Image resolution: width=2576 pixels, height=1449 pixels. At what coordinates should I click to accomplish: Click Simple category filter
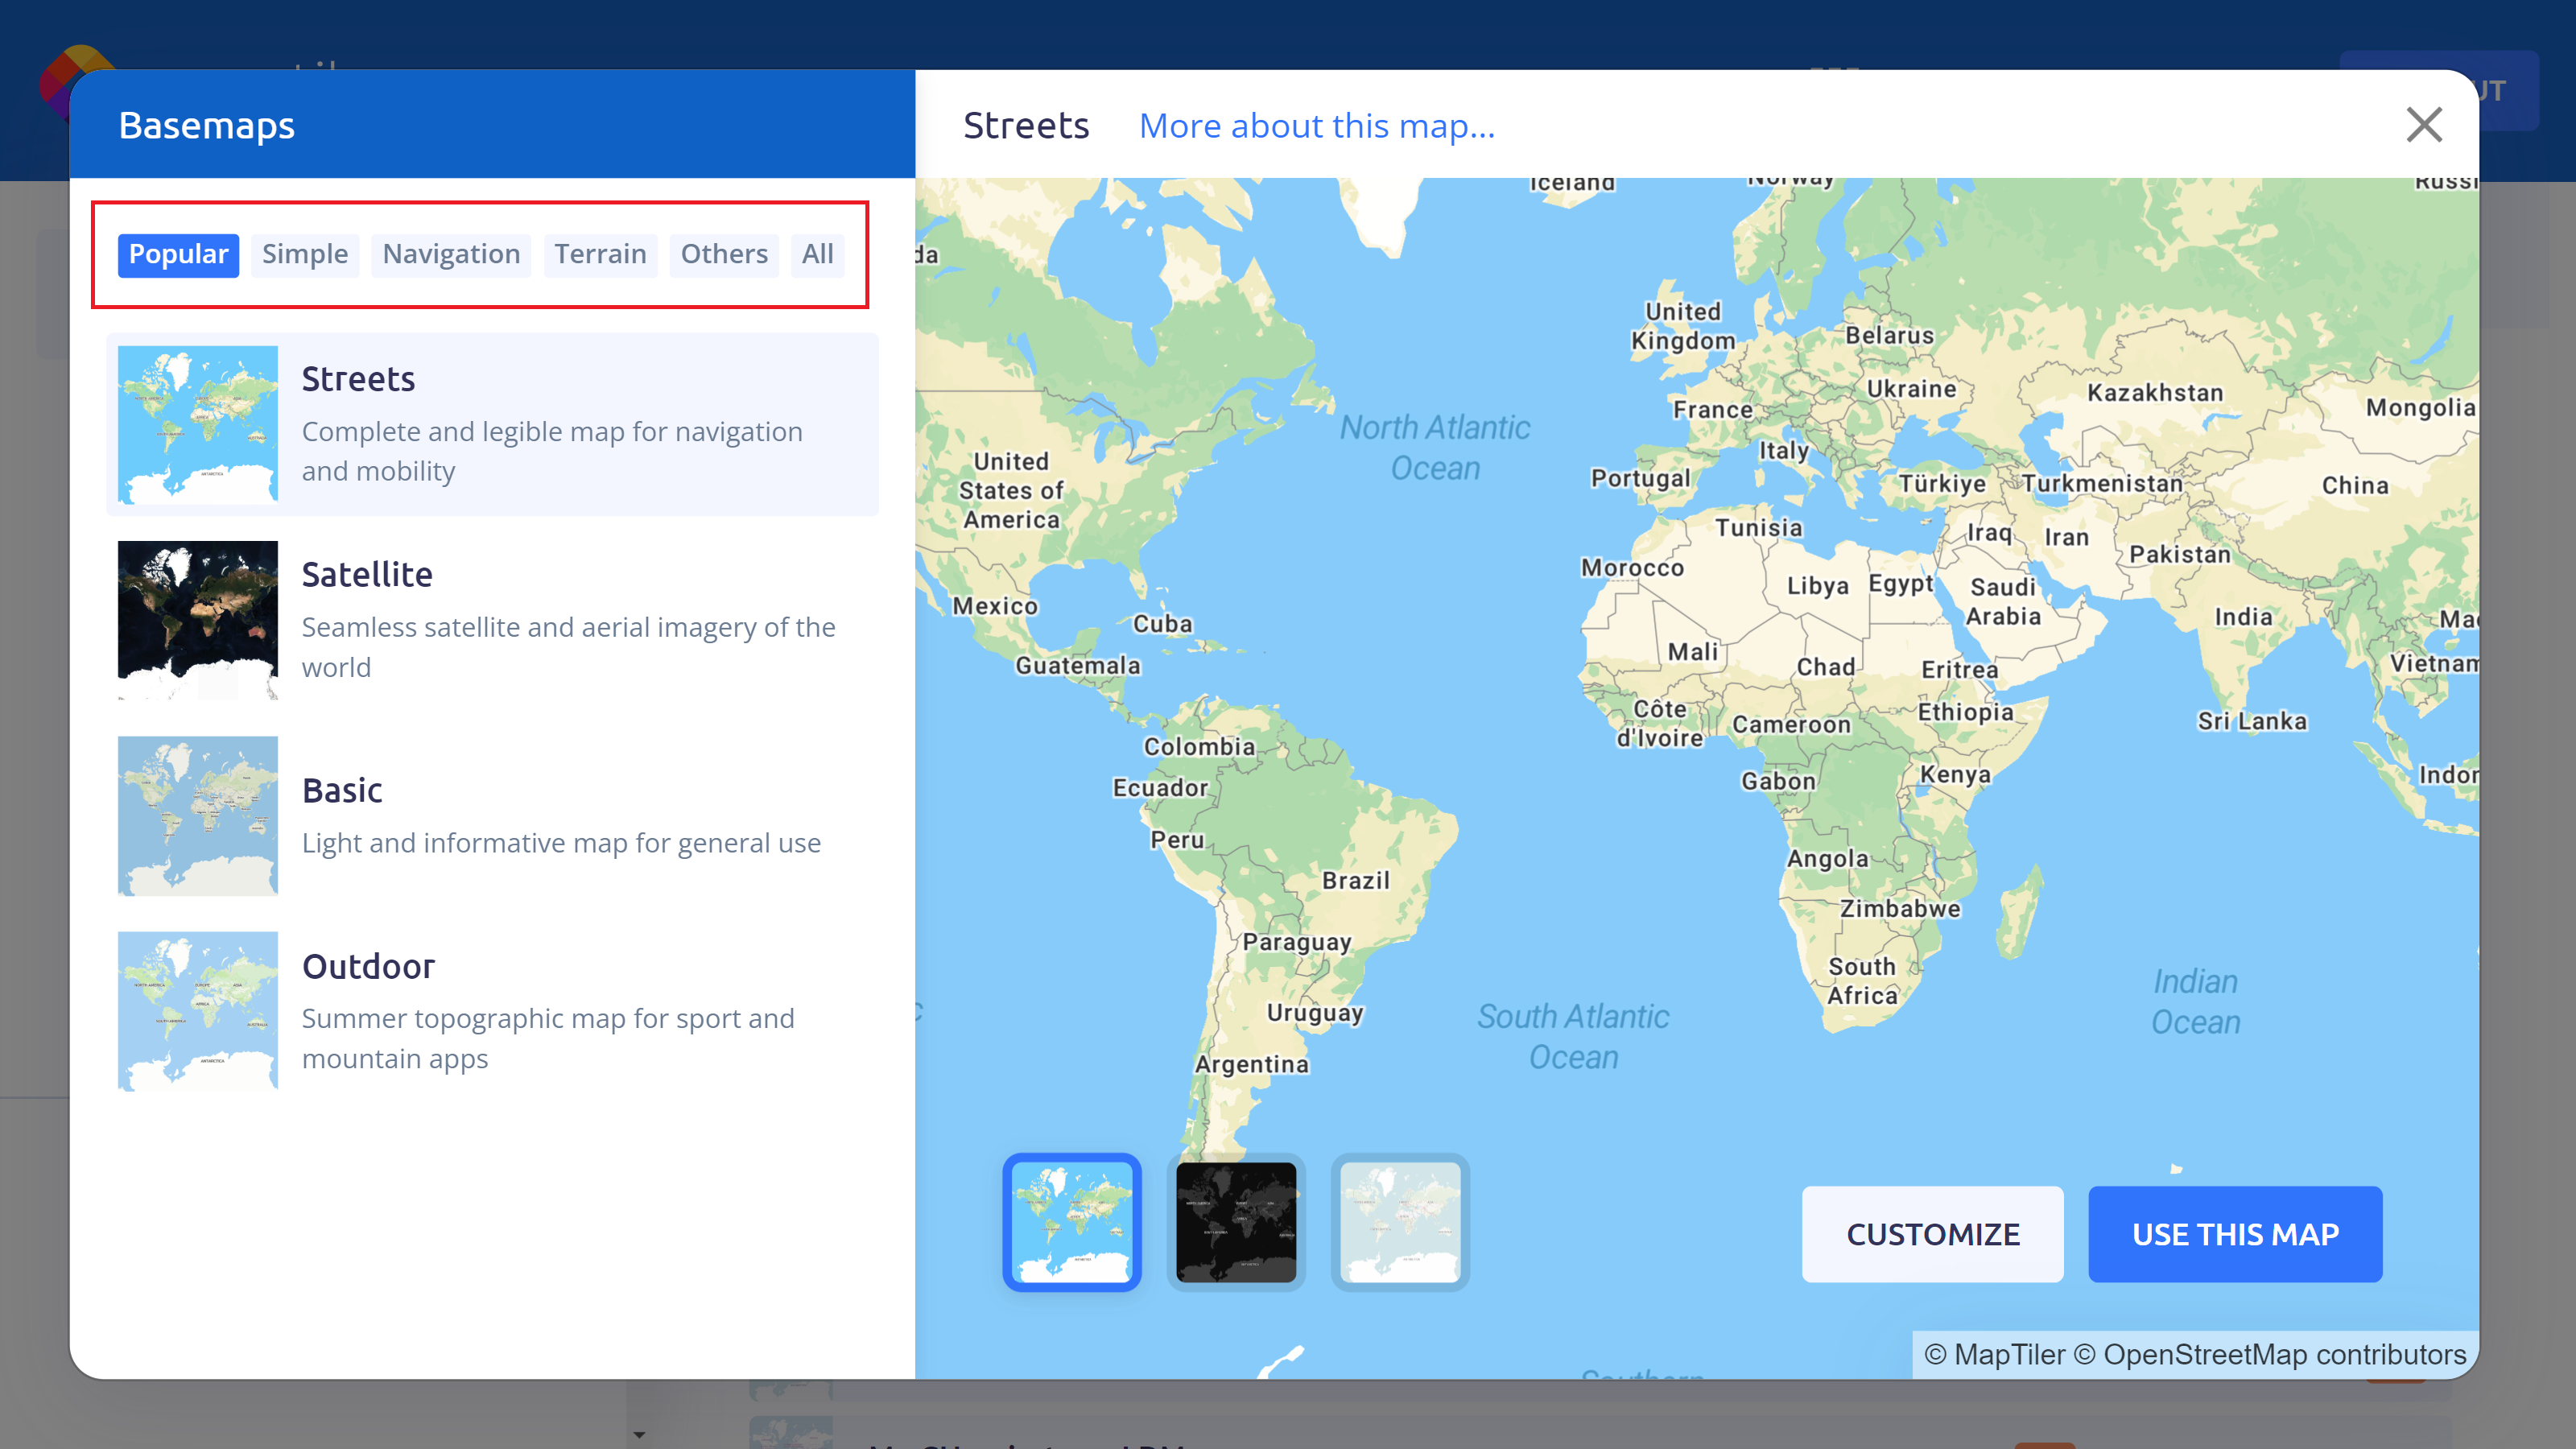pos(304,253)
